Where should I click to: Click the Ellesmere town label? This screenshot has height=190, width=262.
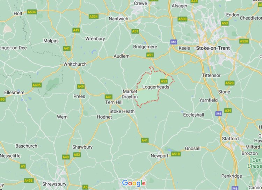[x=14, y=93]
